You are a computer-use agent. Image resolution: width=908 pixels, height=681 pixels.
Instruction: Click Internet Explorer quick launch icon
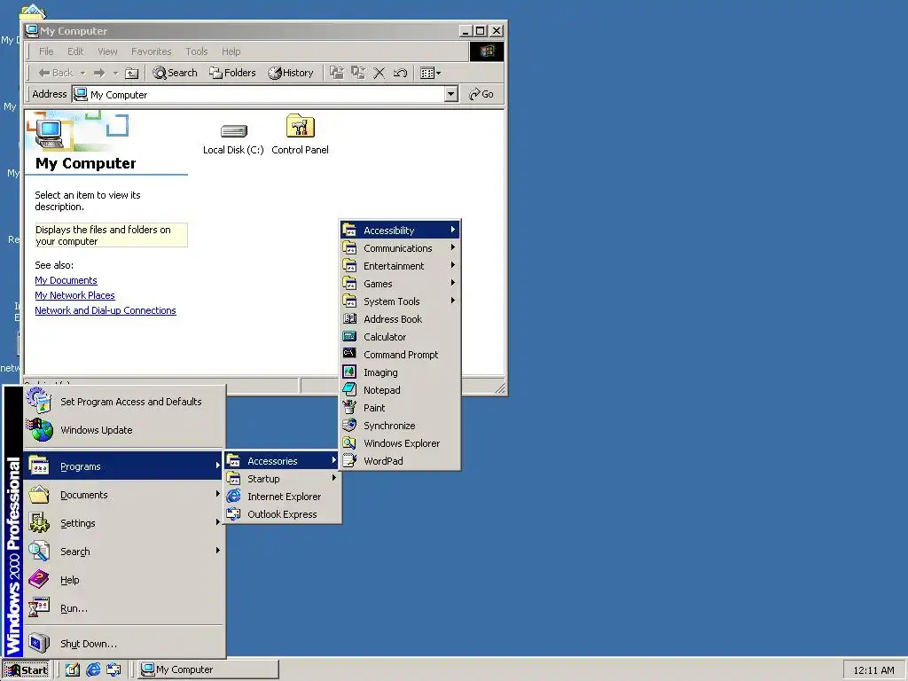93,670
